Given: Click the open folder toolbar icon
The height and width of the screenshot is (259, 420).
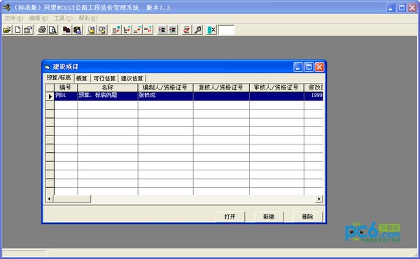Looking at the screenshot, I should 7,29.
